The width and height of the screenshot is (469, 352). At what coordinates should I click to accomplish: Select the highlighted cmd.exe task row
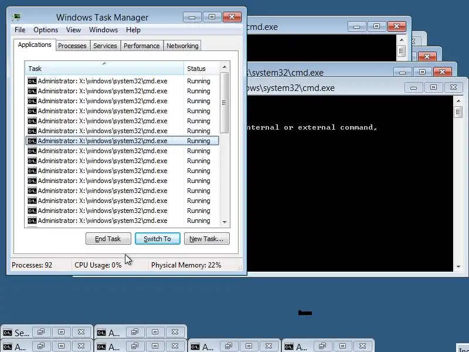pos(122,141)
